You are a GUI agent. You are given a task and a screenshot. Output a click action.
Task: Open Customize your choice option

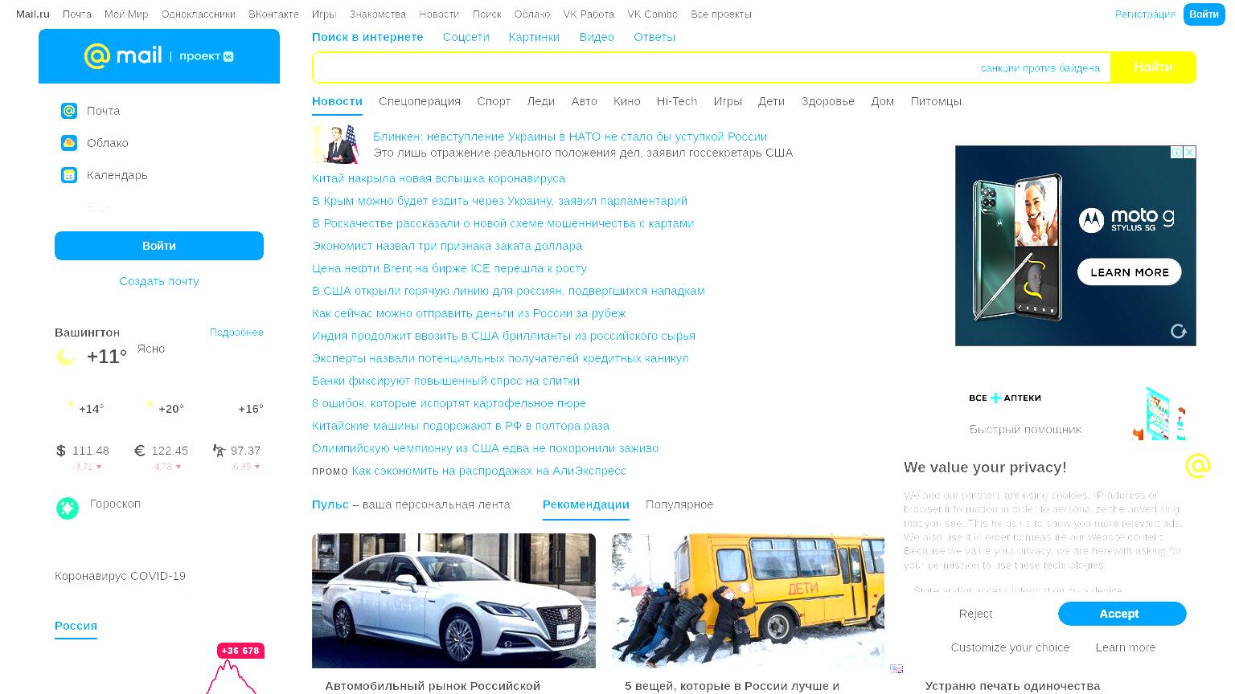[1010, 647]
